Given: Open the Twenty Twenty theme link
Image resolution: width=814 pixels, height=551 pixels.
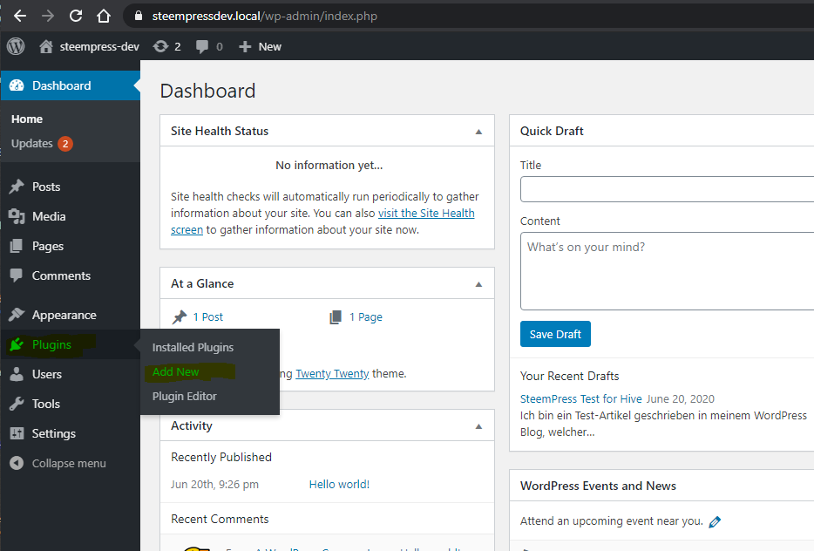Looking at the screenshot, I should click(332, 373).
